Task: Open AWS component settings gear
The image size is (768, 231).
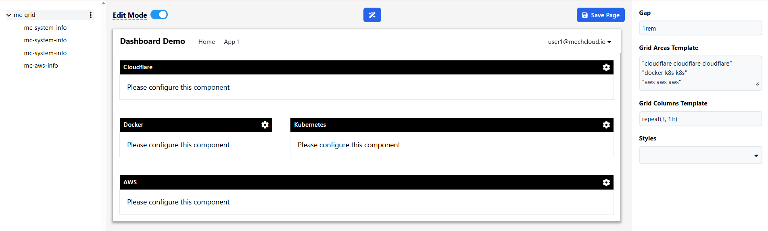Action: coord(606,182)
